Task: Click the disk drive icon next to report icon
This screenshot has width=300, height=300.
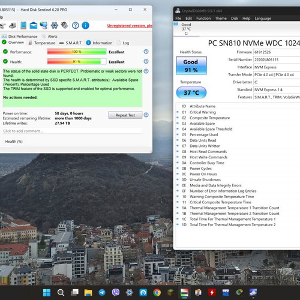Action: point(13,25)
